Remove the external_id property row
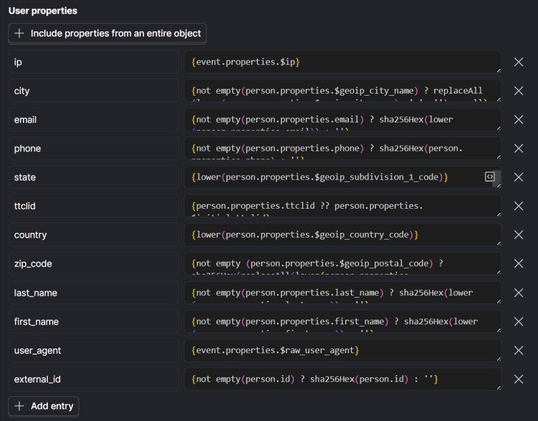The width and height of the screenshot is (538, 421). click(519, 379)
